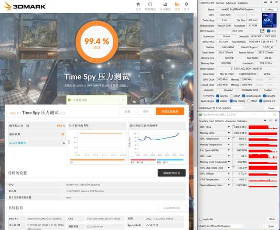280x230 pixels.
Task: Click the Lookup button in GPU-Z
Action: 269,9
